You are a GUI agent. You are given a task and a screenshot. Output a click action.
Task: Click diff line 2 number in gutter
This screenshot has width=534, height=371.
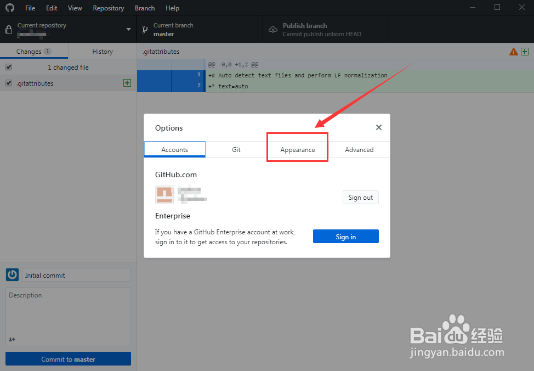click(199, 86)
